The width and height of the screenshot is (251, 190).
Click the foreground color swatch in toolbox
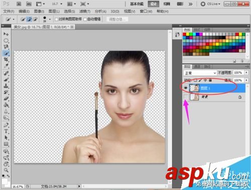click(4, 181)
